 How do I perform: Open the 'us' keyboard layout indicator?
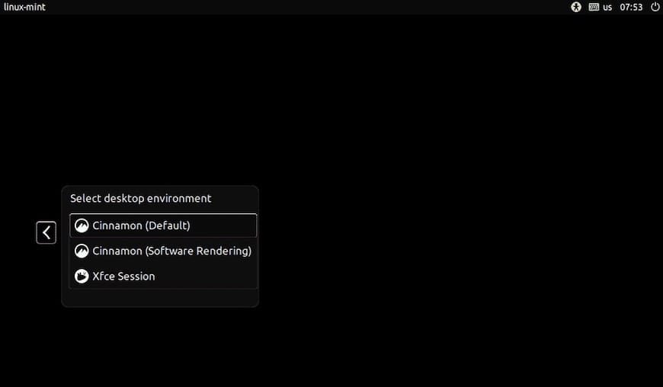(607, 7)
